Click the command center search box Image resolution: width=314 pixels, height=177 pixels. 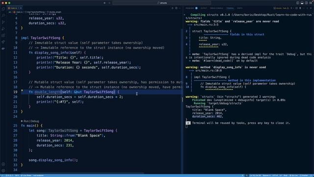pos(162,3)
